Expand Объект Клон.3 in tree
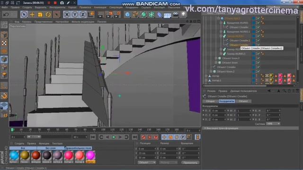This screenshot has height=170, width=303. coord(216,58)
